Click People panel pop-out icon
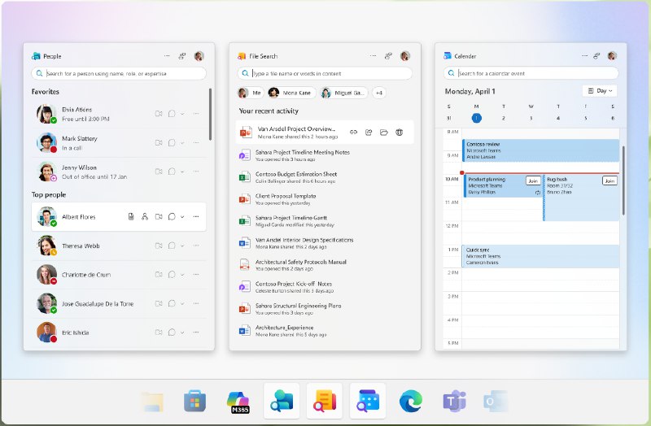This screenshot has width=651, height=426. 181,56
